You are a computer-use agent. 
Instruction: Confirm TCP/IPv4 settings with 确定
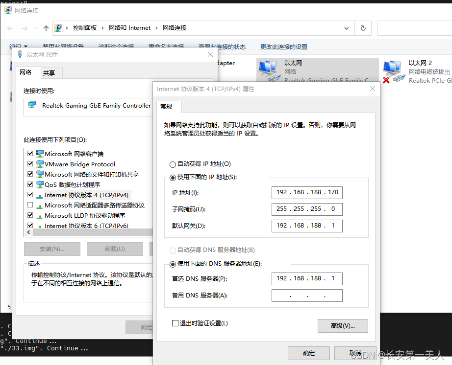click(309, 353)
